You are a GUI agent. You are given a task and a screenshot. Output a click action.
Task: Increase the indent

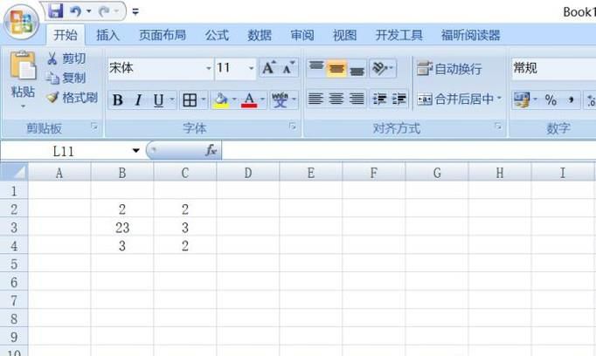[x=399, y=99]
